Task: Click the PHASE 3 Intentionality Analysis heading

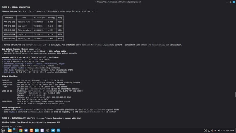Action: [x=41, y=118]
